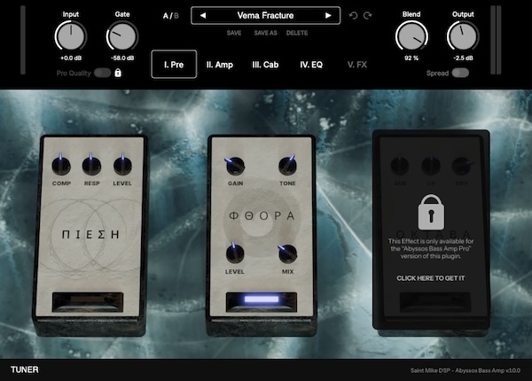The width and height of the screenshot is (532, 381).
Task: Click the Blend knob
Action: [411, 36]
